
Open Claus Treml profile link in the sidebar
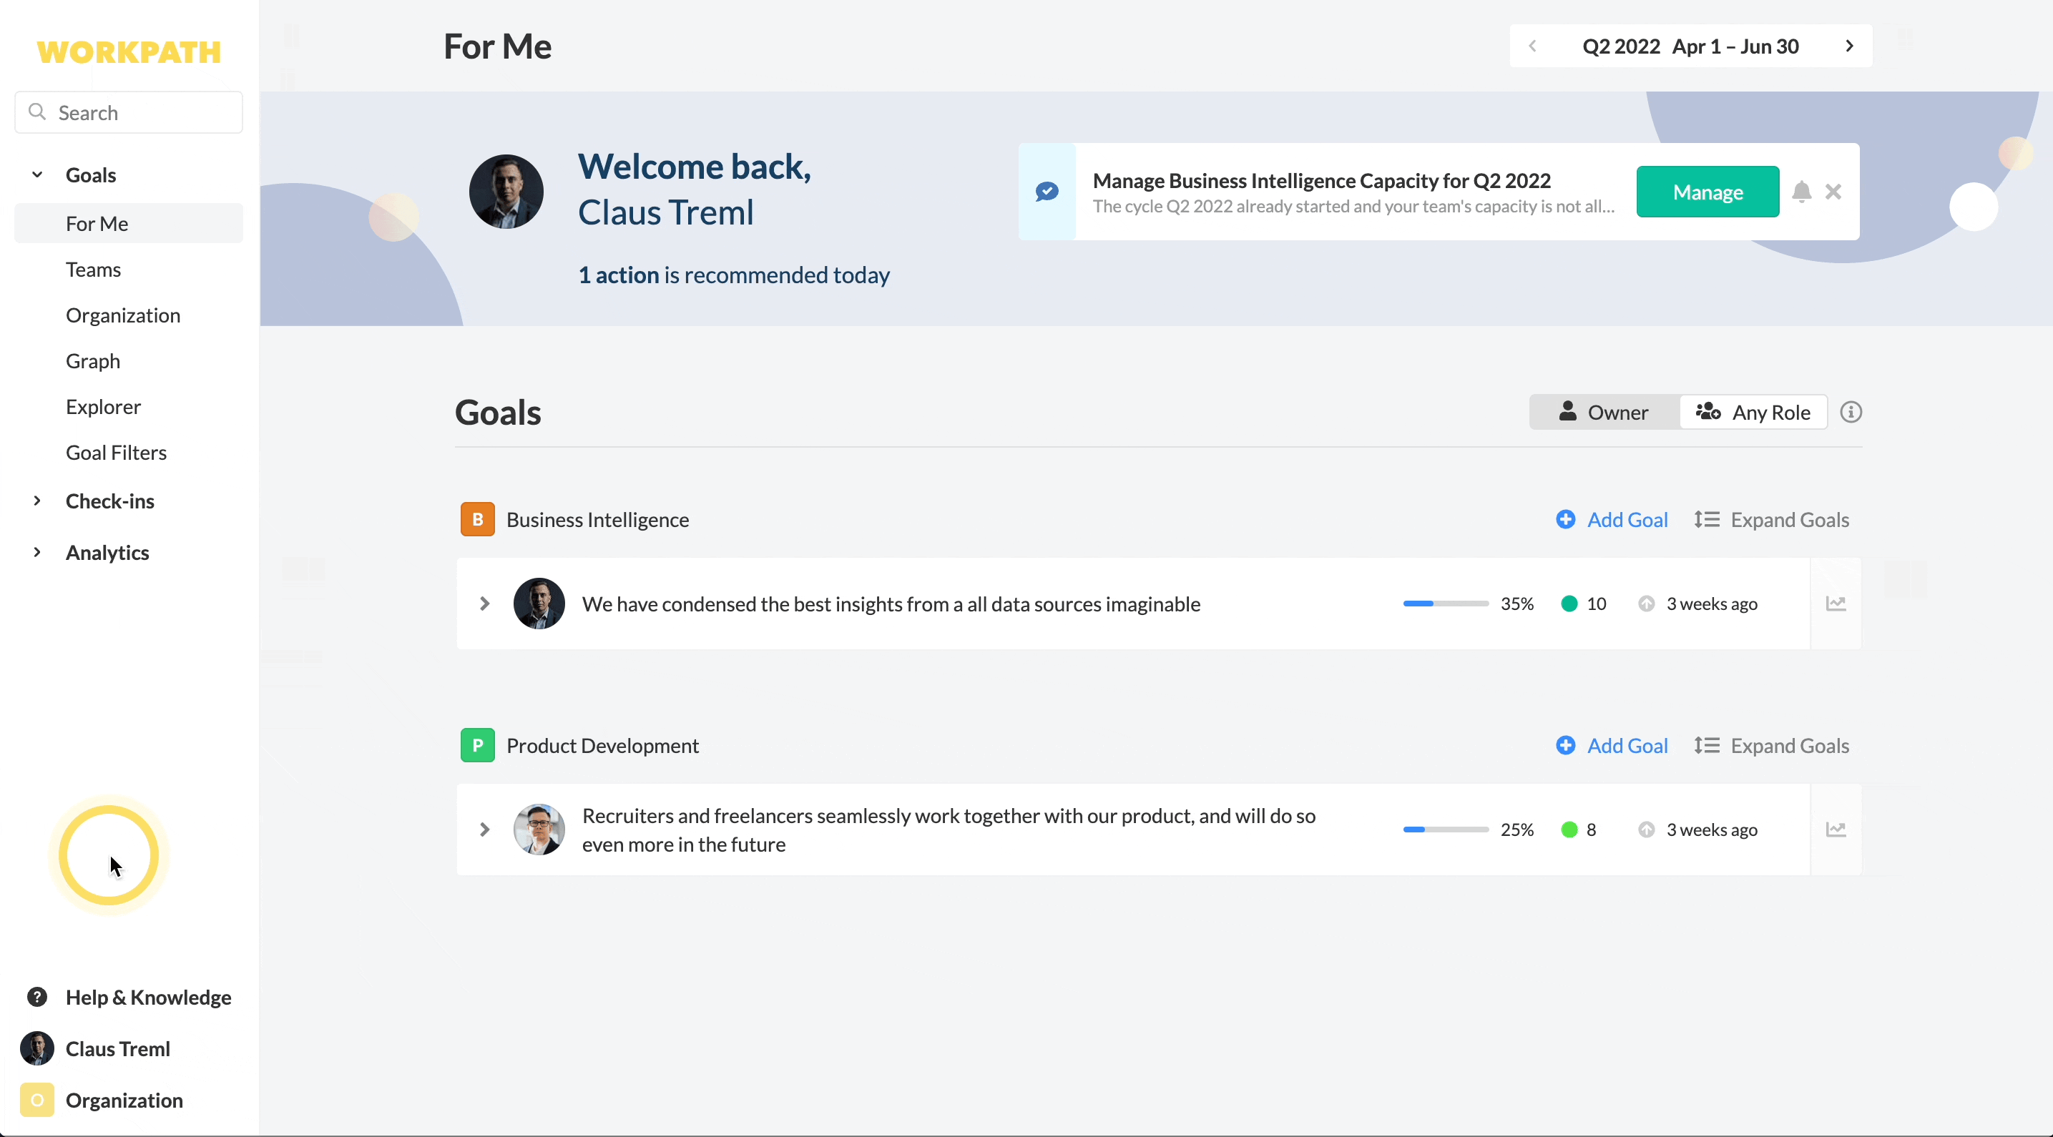pyautogui.click(x=117, y=1048)
